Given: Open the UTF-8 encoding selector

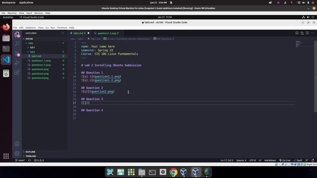Looking at the screenshot, I should [252, 160].
